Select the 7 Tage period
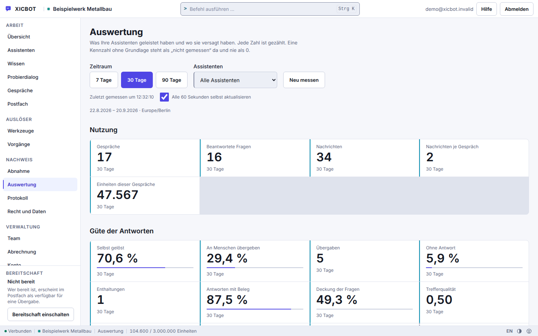 [x=104, y=80]
